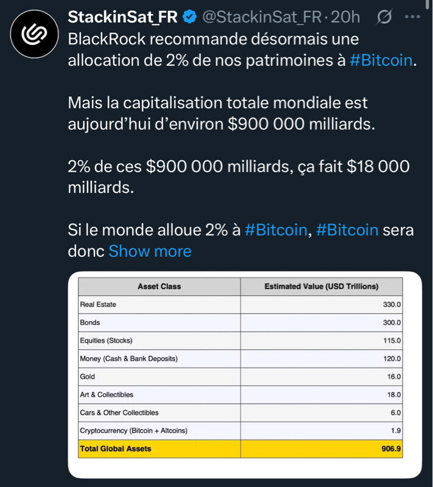The height and width of the screenshot is (487, 433).
Task: Click first #Bitcoin after 'alloue 2% à'
Action: [x=276, y=230]
